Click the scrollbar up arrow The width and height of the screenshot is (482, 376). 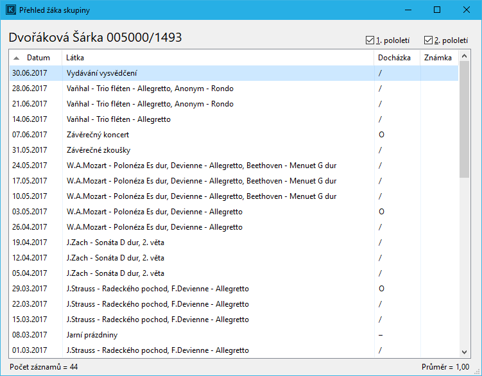[x=465, y=58]
